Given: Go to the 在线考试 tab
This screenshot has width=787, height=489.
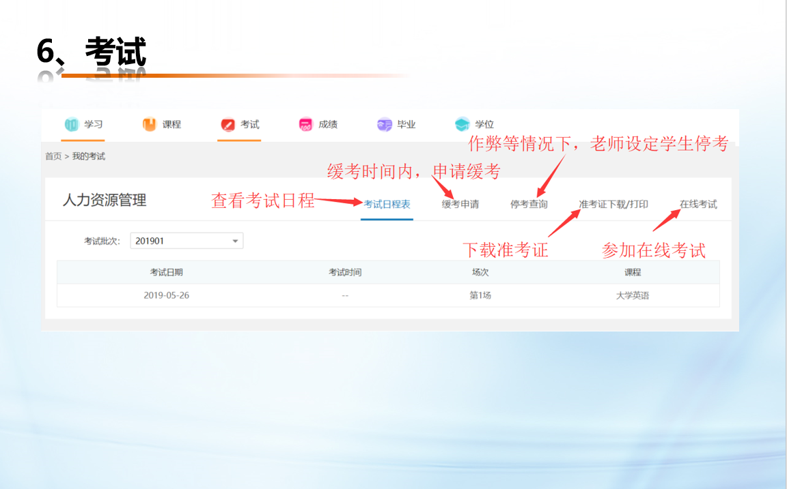Looking at the screenshot, I should (x=698, y=205).
